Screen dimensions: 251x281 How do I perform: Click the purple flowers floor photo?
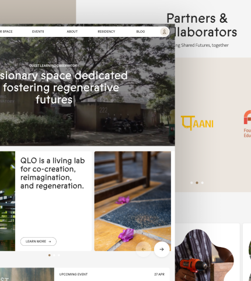133,201
